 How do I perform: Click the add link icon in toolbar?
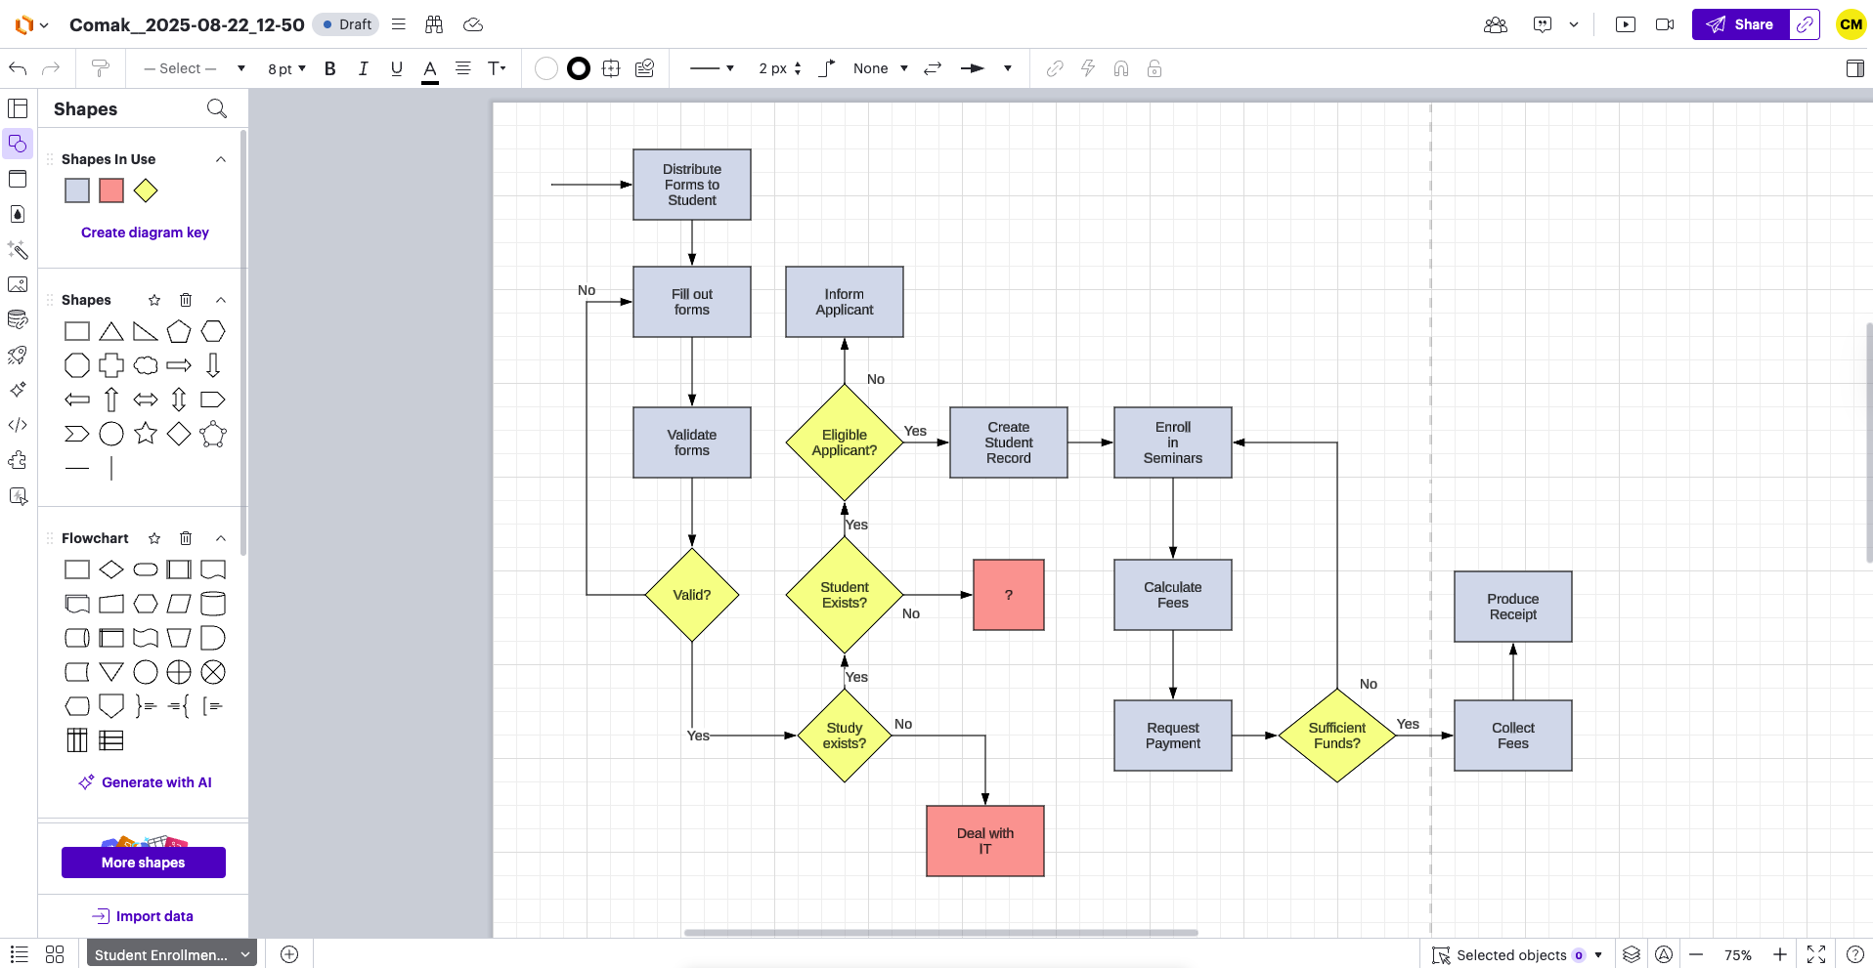coord(1054,68)
